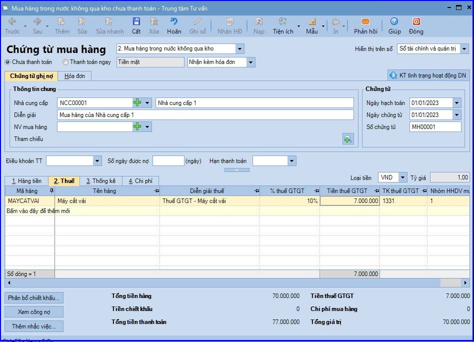Select the MAYCATVAI item code cell
Image resolution: width=474 pixels, height=342 pixels.
click(x=30, y=201)
